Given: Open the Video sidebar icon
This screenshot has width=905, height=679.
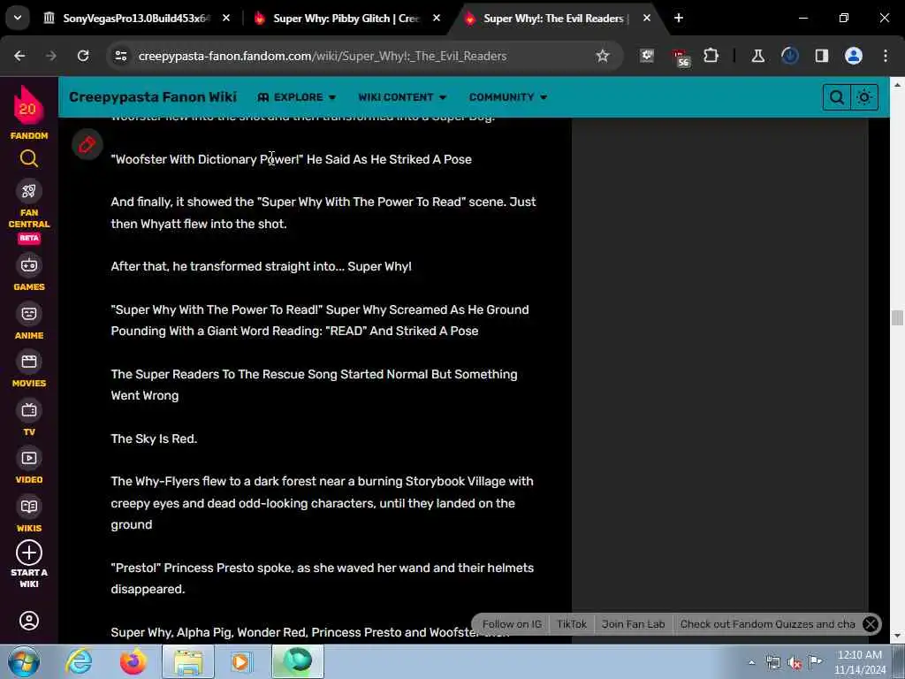Looking at the screenshot, I should pos(29,459).
